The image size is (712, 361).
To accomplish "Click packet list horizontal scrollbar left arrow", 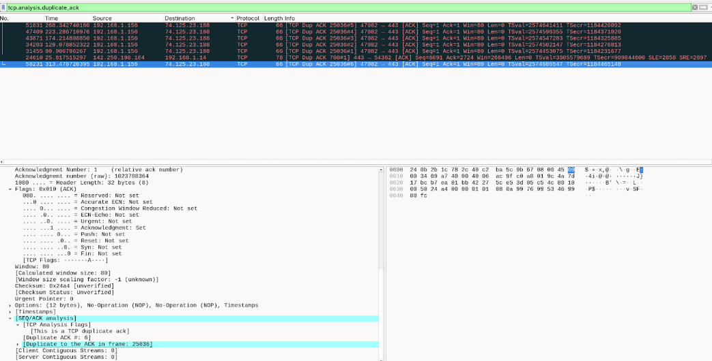I will click(2, 161).
